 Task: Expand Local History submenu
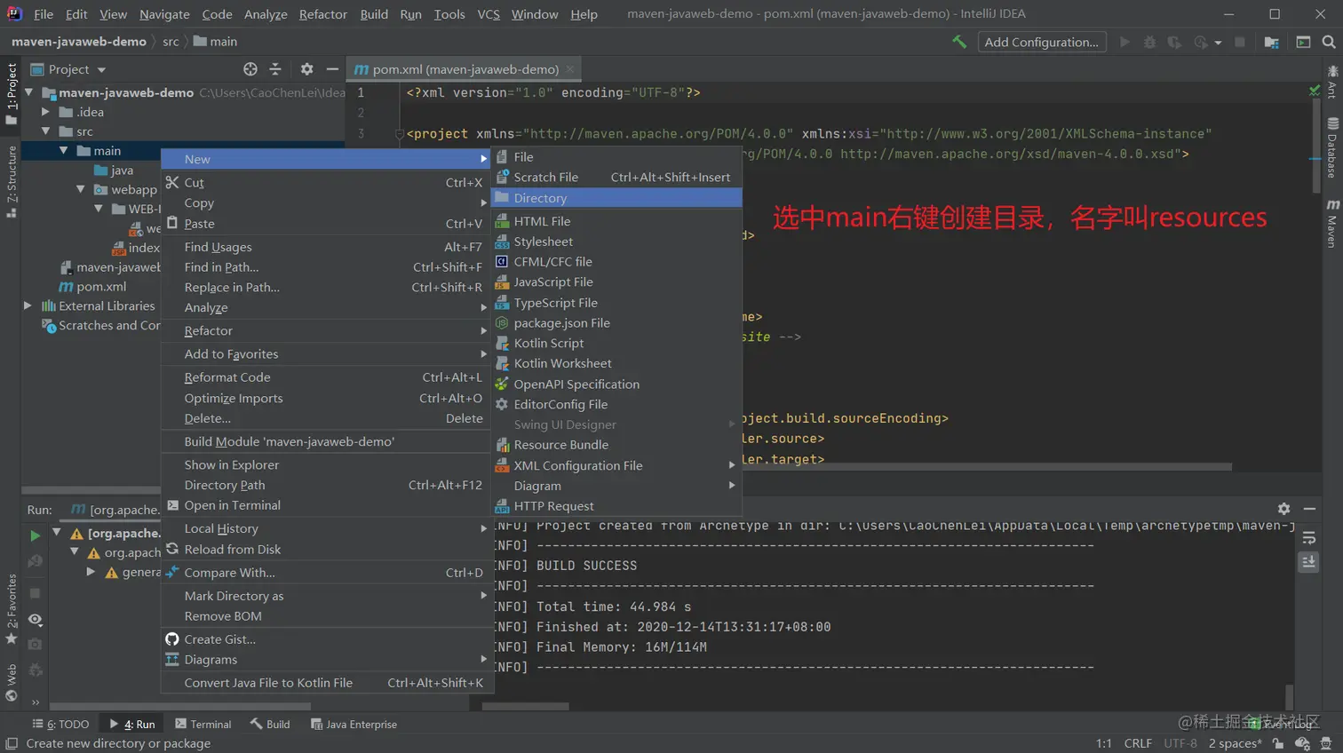325,528
